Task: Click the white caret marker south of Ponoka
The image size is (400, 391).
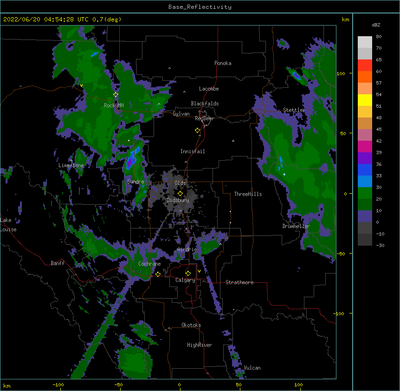Action: coord(170,68)
